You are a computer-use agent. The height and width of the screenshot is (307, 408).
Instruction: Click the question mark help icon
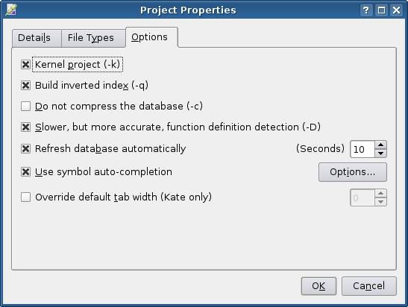pyautogui.click(x=366, y=10)
